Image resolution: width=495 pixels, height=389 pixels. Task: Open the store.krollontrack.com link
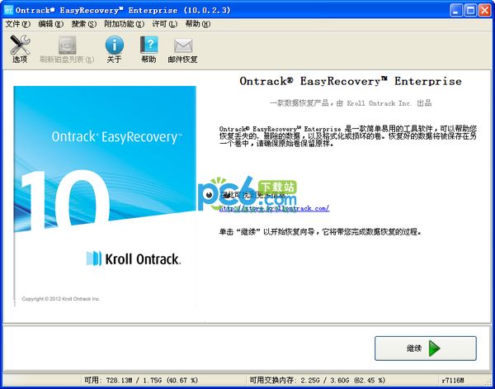tap(275, 208)
